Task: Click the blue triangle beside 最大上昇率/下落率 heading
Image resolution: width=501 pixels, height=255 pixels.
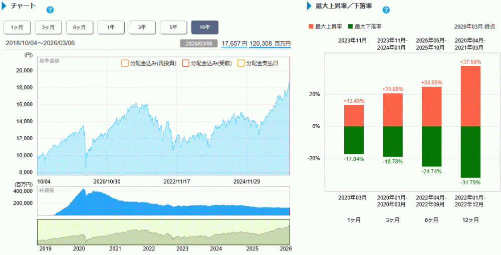Action: pyautogui.click(x=310, y=6)
